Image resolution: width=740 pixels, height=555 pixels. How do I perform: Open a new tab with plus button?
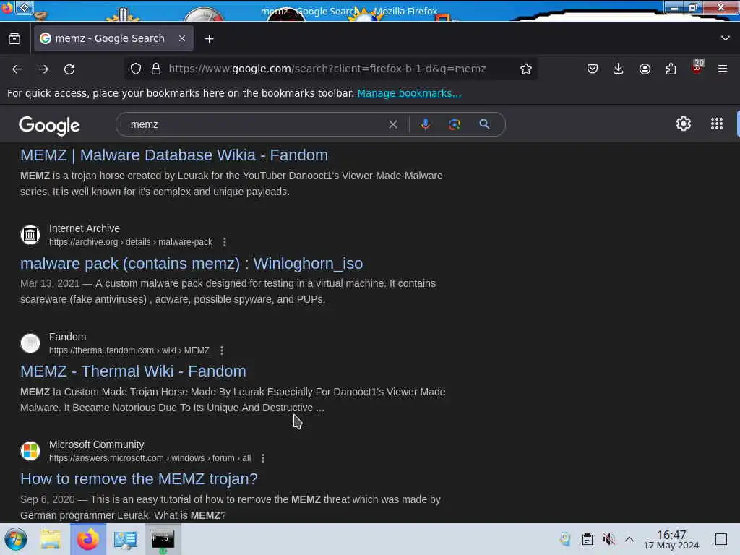209,39
